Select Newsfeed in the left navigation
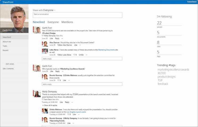This screenshot has width=198, height=127. [14, 37]
